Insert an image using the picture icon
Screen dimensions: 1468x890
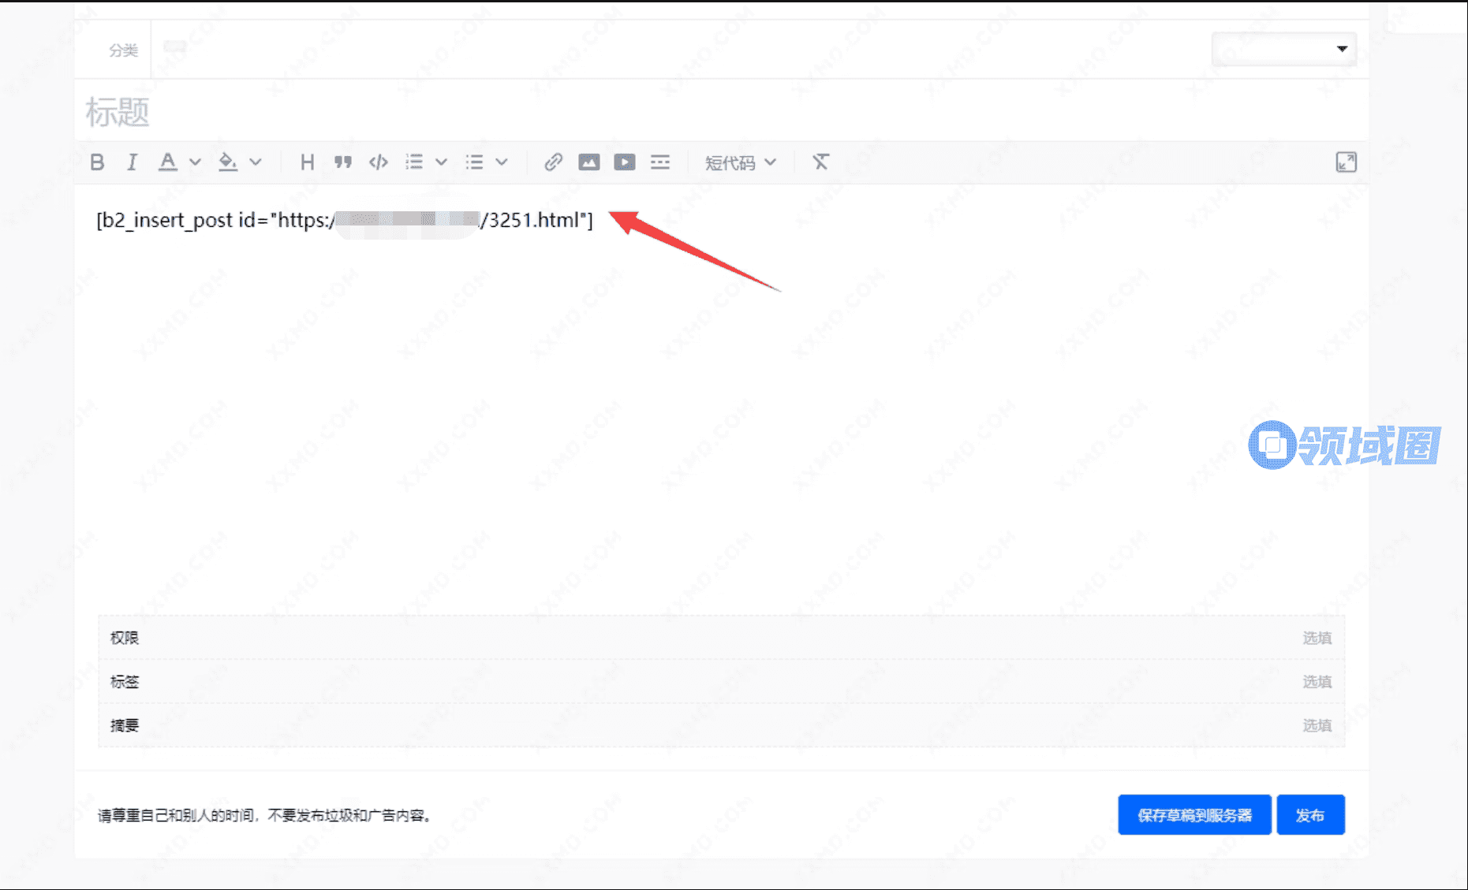(x=588, y=162)
